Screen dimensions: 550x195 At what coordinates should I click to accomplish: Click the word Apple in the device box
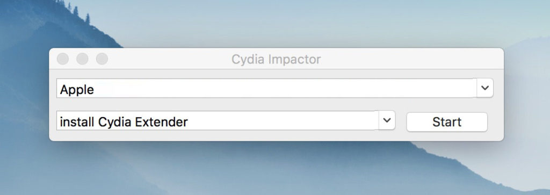point(77,90)
